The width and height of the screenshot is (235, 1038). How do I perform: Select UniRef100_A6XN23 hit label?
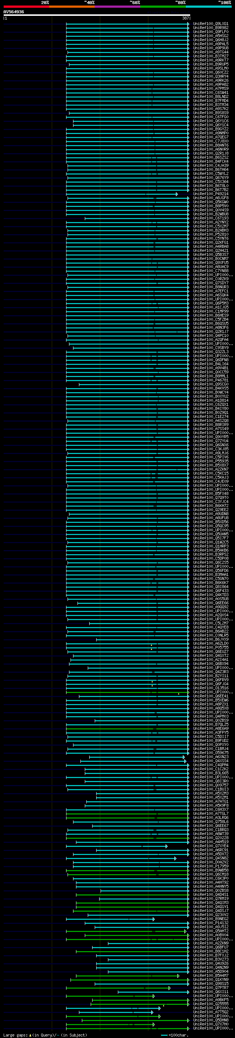coord(211,757)
